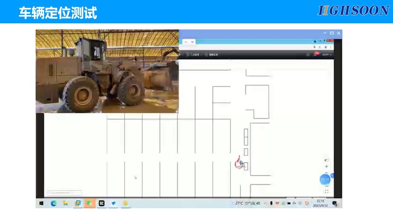
Task: Enter fullscreen using the map fullscreen icon
Action: click(x=326, y=191)
